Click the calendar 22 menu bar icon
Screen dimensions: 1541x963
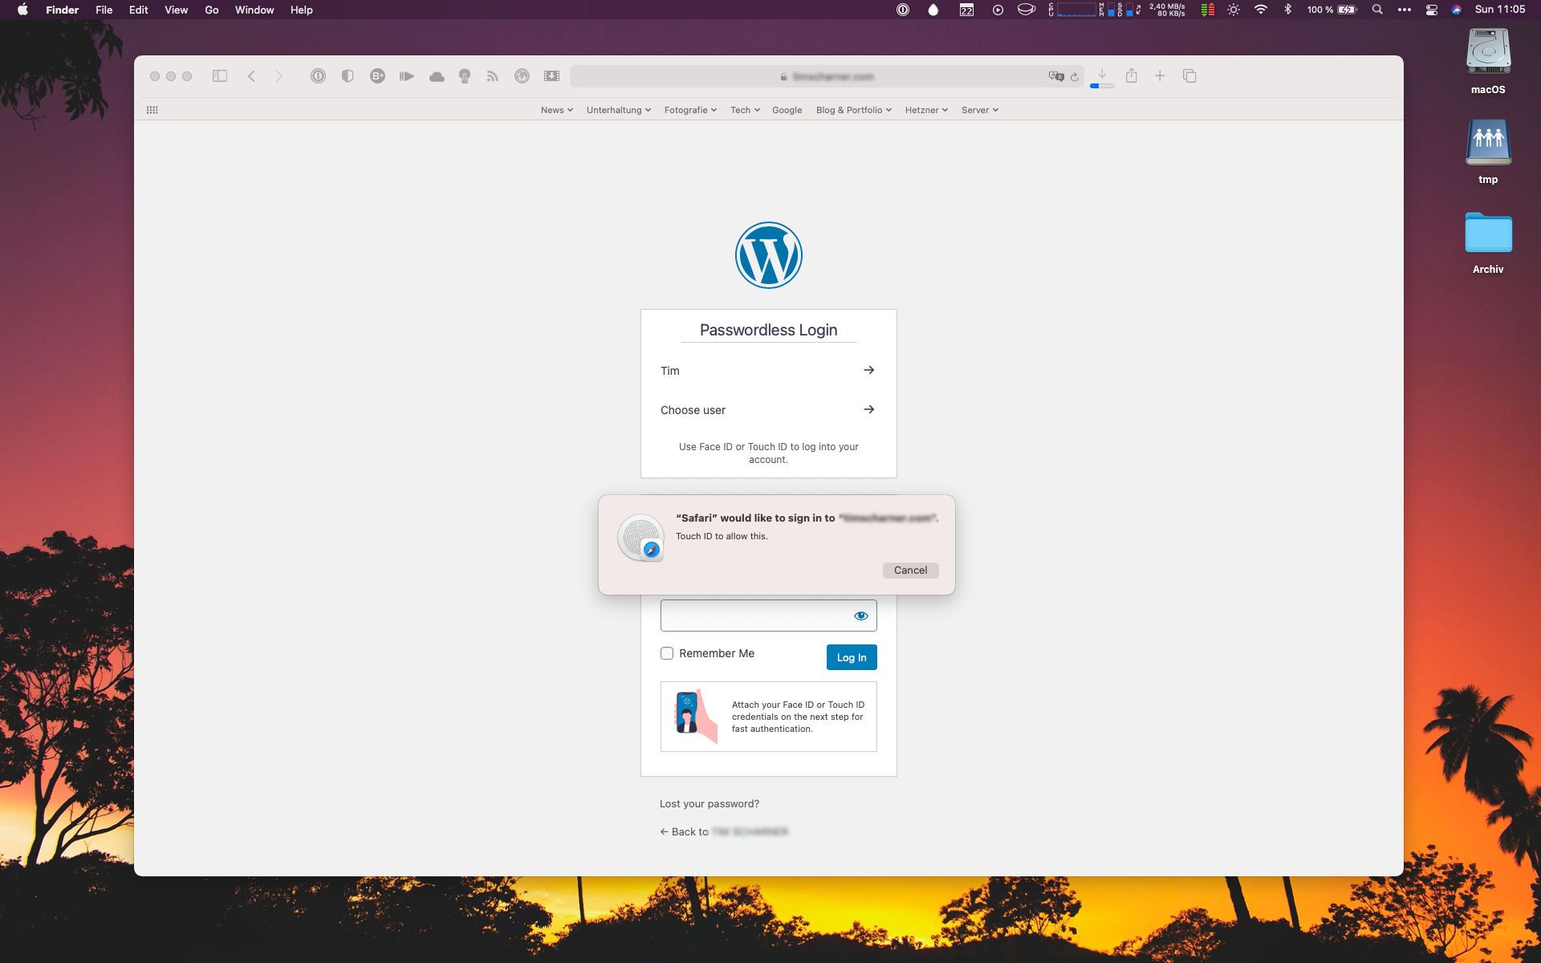point(966,10)
